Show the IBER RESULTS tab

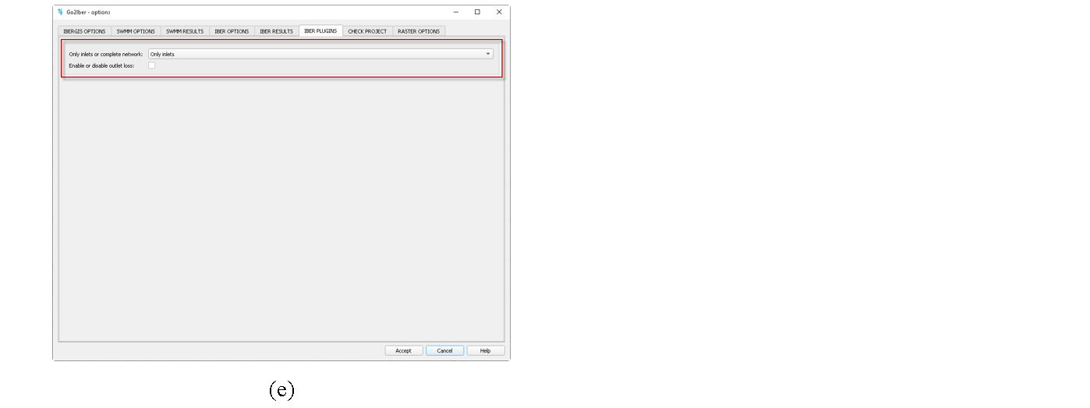pos(276,31)
